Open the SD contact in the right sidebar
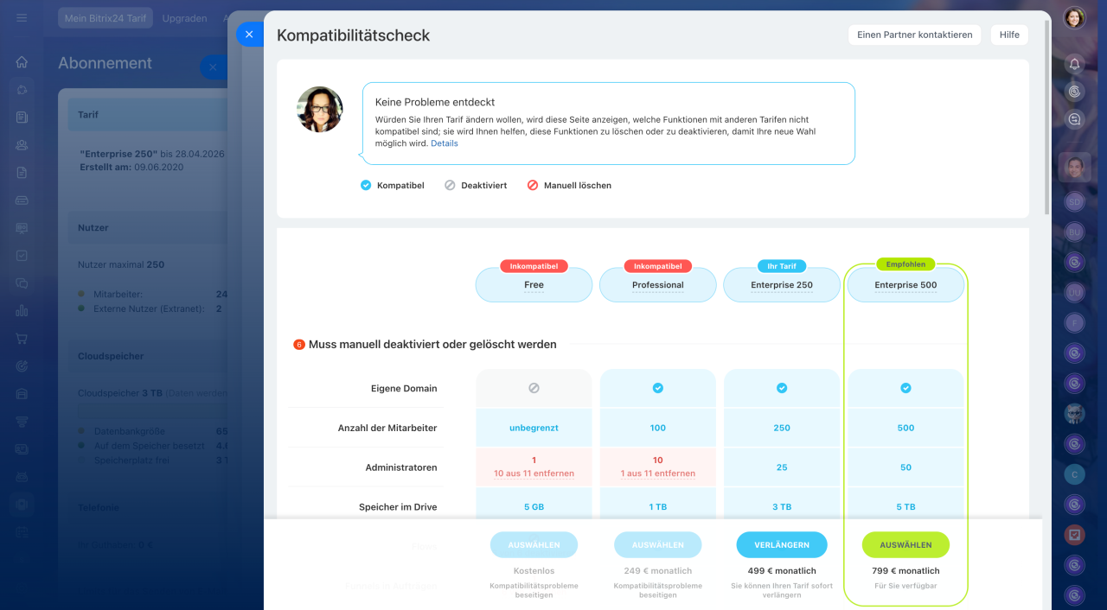 click(x=1074, y=202)
